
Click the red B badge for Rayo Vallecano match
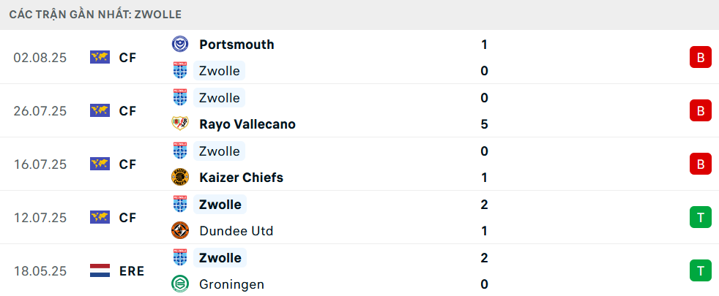tap(700, 111)
